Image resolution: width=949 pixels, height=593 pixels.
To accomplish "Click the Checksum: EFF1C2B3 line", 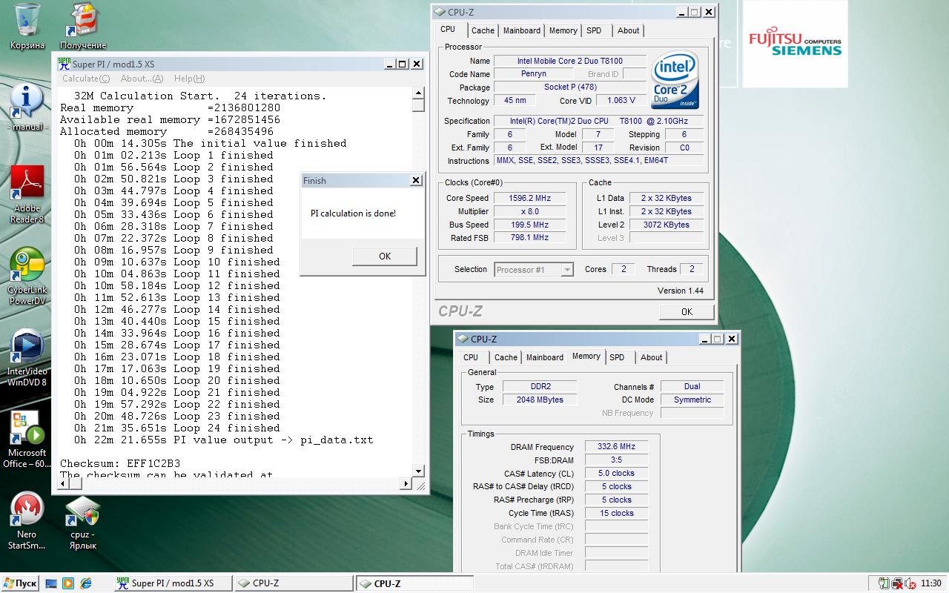I will [120, 463].
